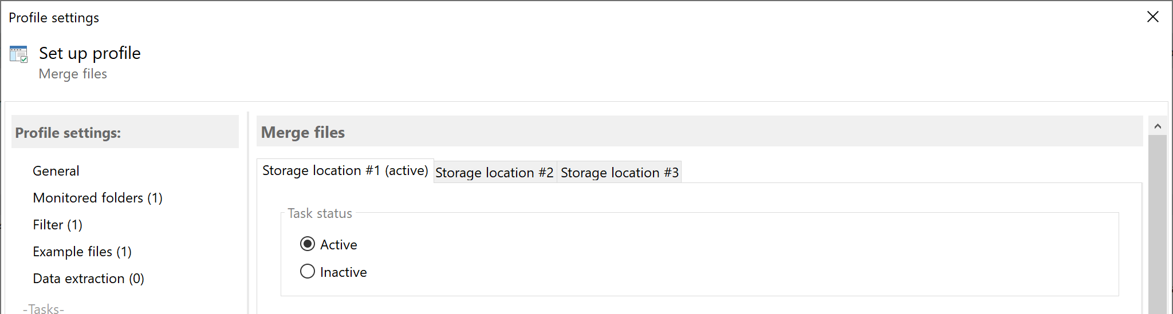Click the Merge files subtitle under the title
Screen dimensions: 1173x314
(x=73, y=74)
